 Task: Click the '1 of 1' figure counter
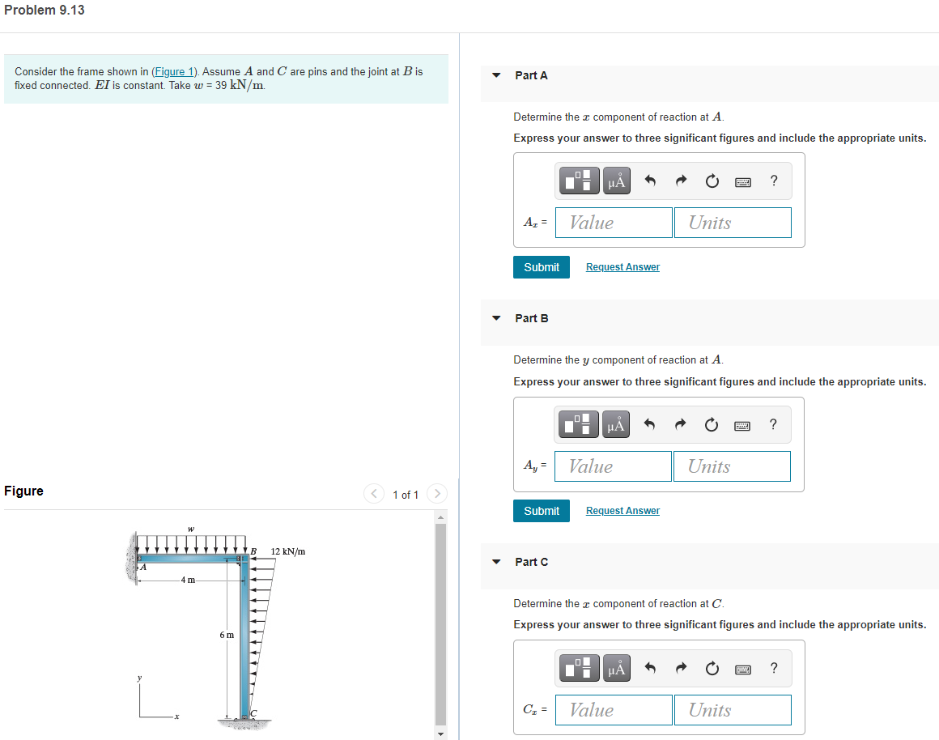click(406, 495)
